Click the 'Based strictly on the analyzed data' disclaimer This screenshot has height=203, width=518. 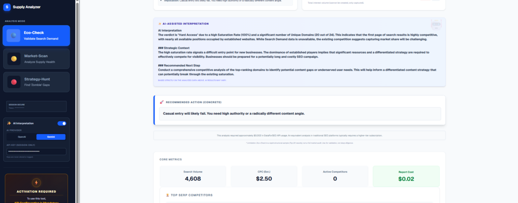[192, 80]
